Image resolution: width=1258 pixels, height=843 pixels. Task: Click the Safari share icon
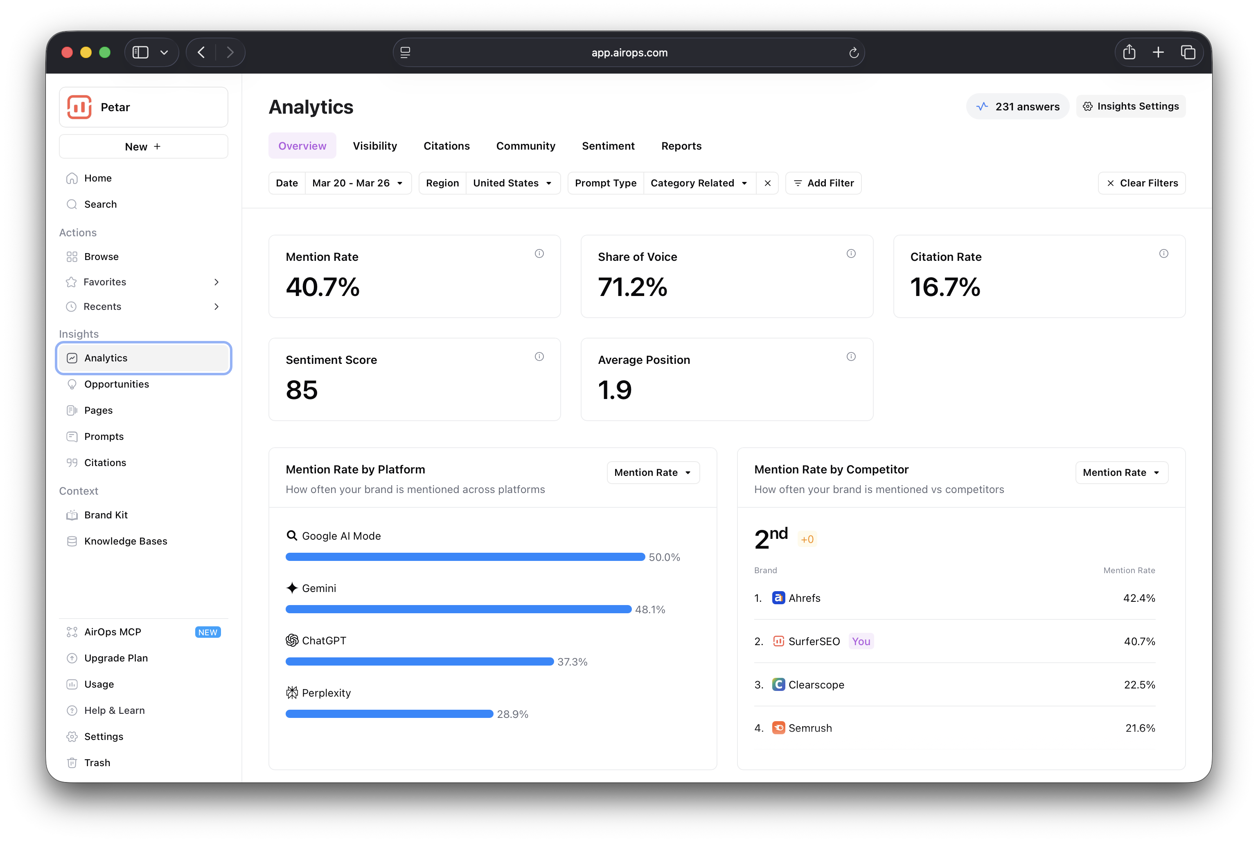click(x=1129, y=52)
